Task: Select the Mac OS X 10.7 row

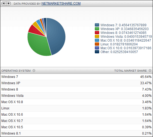Action: pyautogui.click(x=76, y=121)
